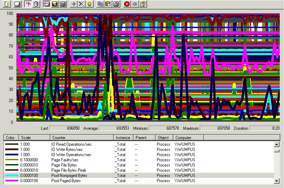Click magenta swatch of Pool Paged Bytes
284x188 pixels.
(x=12, y=181)
